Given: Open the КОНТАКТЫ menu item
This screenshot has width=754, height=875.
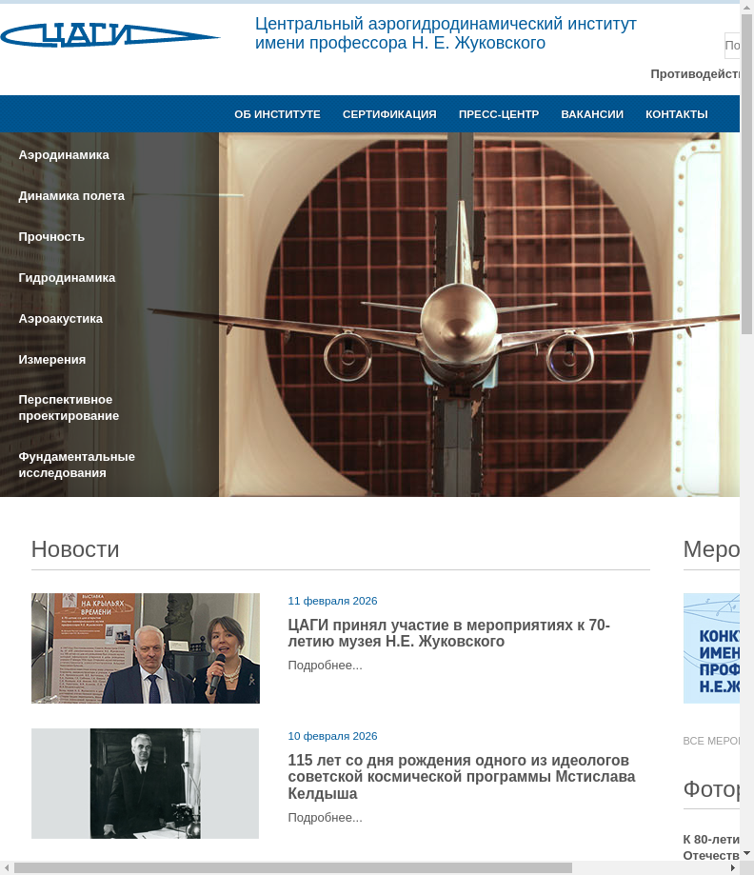Looking at the screenshot, I should [x=677, y=114].
